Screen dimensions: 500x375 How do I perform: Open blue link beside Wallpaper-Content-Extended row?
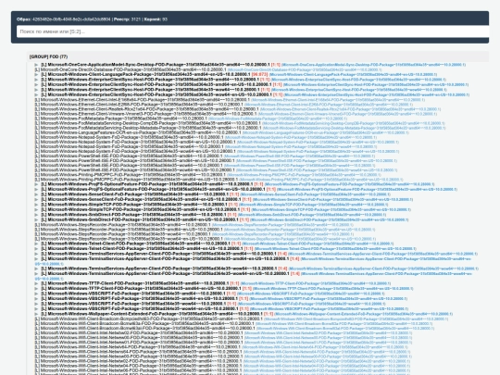tap(364, 314)
